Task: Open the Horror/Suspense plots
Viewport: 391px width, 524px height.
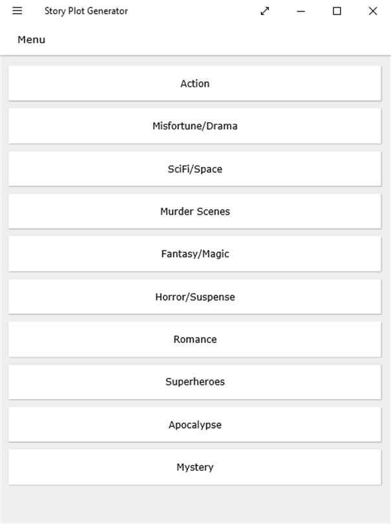Action: click(195, 297)
